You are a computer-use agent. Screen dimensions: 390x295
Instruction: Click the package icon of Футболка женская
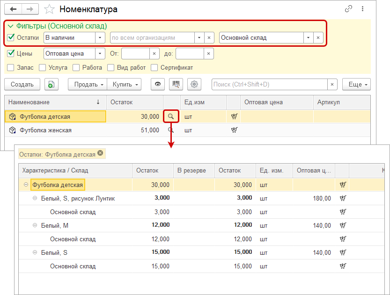12,130
